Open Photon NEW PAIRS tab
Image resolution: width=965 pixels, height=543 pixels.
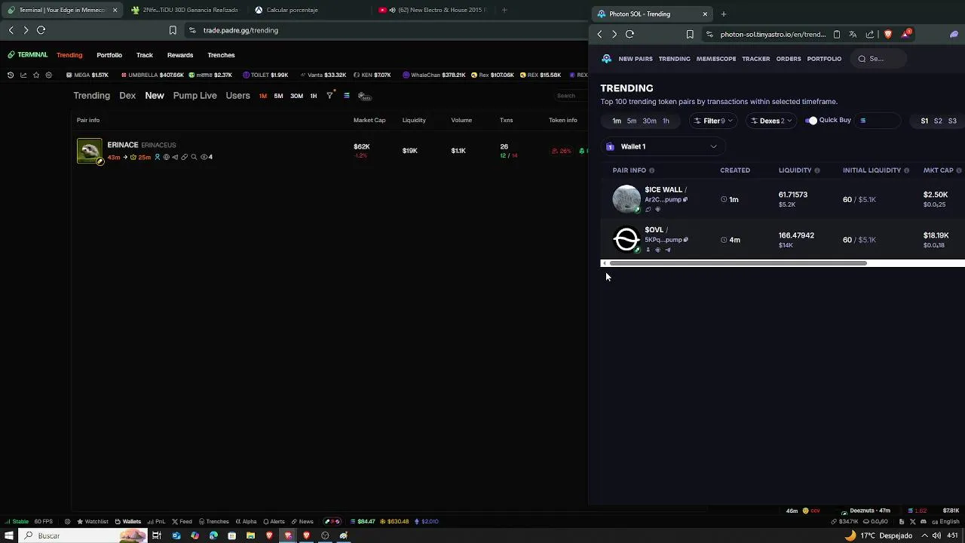coord(636,59)
